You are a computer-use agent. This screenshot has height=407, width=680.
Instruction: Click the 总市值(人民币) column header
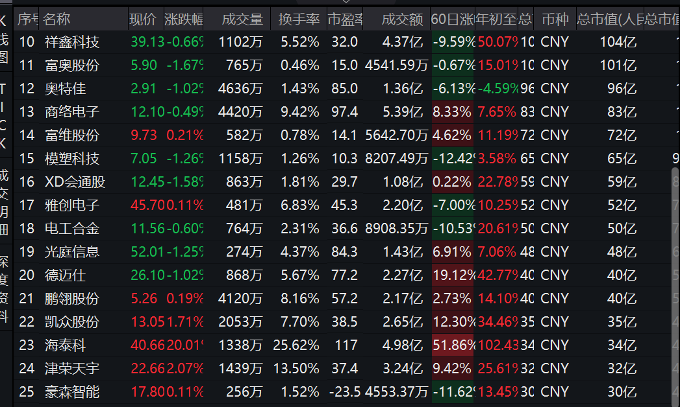(610, 19)
